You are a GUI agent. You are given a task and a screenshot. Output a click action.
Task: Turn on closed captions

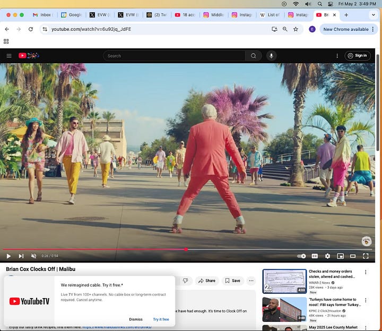click(315, 256)
